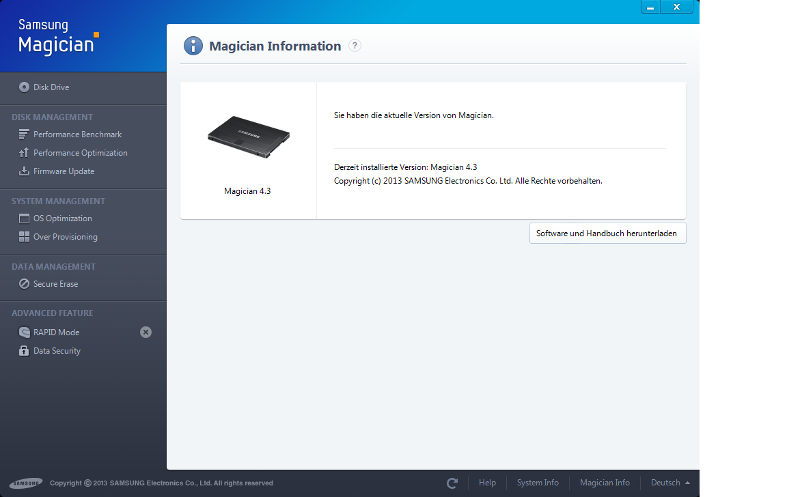Screen dimensions: 787x497
Task: Open Over Provisioning
Action: point(66,237)
